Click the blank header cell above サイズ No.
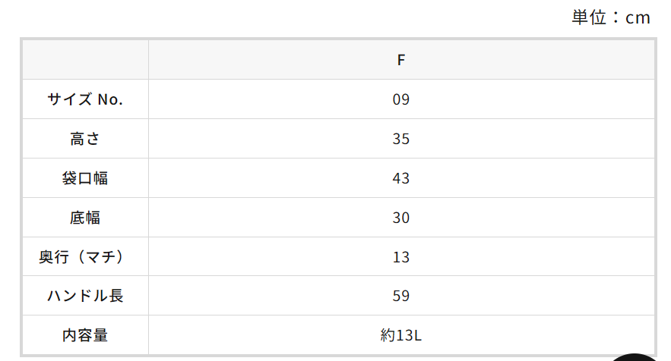This screenshot has width=671, height=361. click(x=85, y=60)
